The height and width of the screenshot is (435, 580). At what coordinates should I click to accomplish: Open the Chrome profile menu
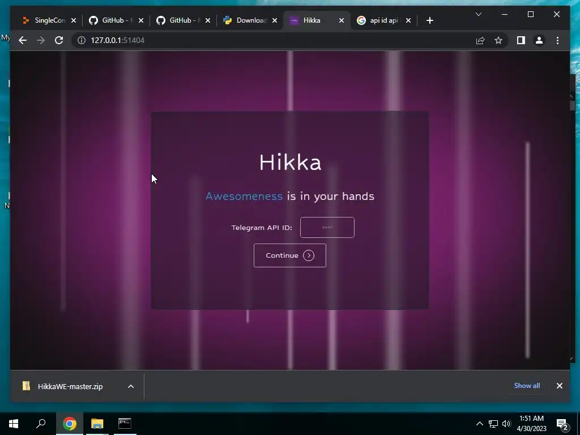[539, 40]
